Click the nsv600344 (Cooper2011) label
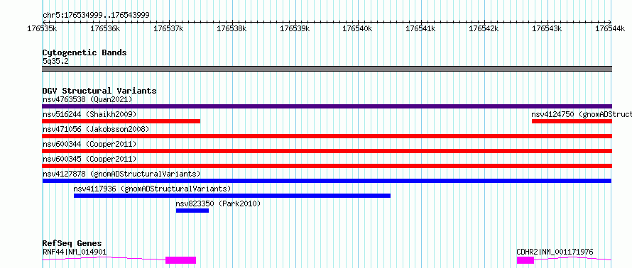632x268 pixels. [89, 144]
